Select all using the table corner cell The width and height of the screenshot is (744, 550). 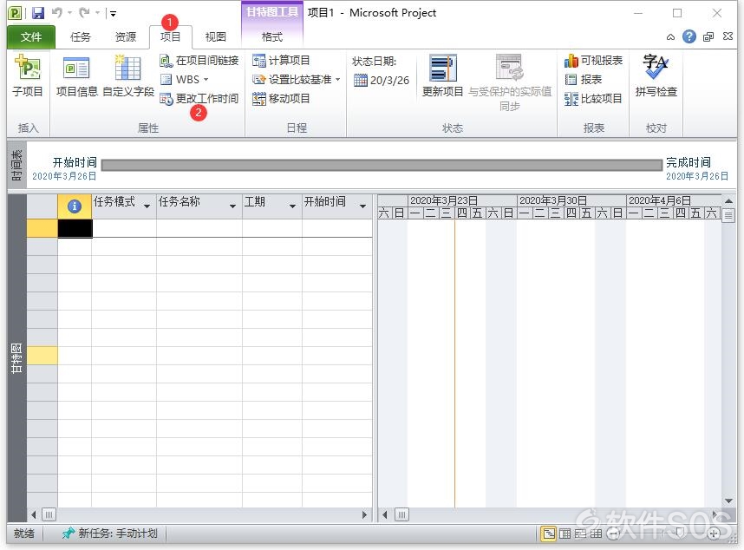(42, 206)
